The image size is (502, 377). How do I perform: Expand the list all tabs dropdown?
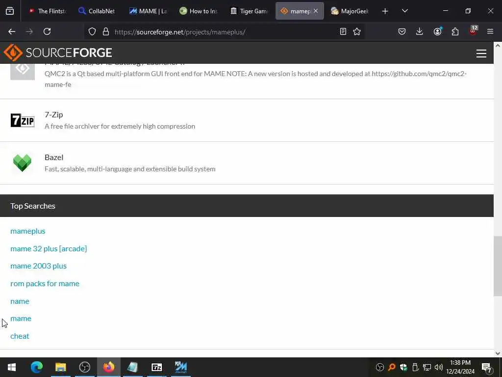pyautogui.click(x=404, y=11)
